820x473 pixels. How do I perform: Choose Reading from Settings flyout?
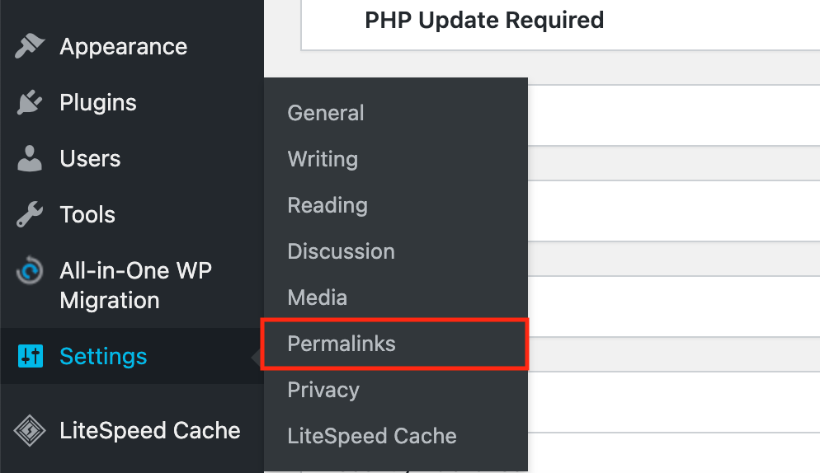point(328,205)
